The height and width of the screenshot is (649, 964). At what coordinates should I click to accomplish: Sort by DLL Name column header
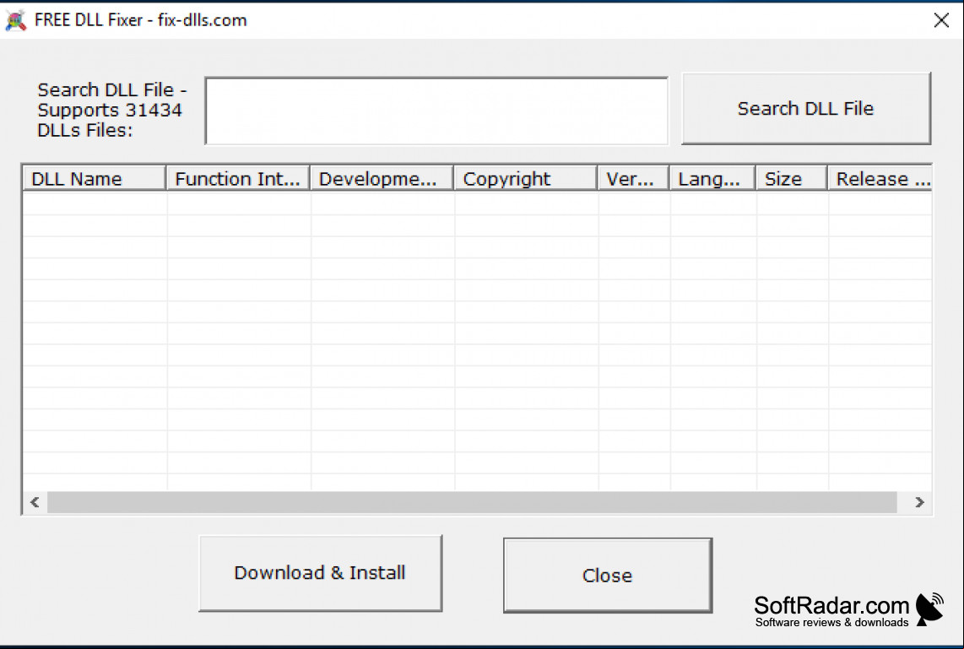pyautogui.click(x=94, y=179)
